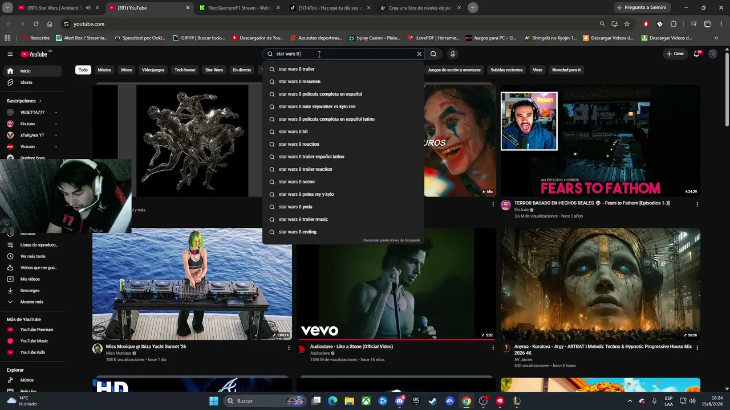This screenshot has width=730, height=410.
Task: Click 'Denunciar predicciones de búsqueda' link
Action: pos(391,240)
